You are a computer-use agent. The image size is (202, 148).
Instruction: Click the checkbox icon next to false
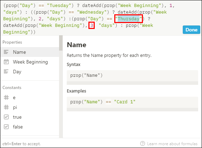coord(6,127)
